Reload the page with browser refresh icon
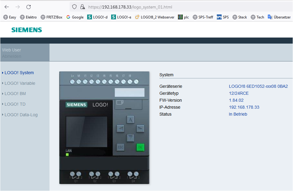The width and height of the screenshot is (293, 191). click(x=29, y=7)
